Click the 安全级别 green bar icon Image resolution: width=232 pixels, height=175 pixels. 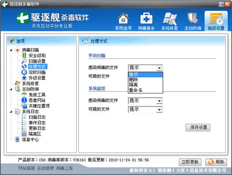point(24,56)
